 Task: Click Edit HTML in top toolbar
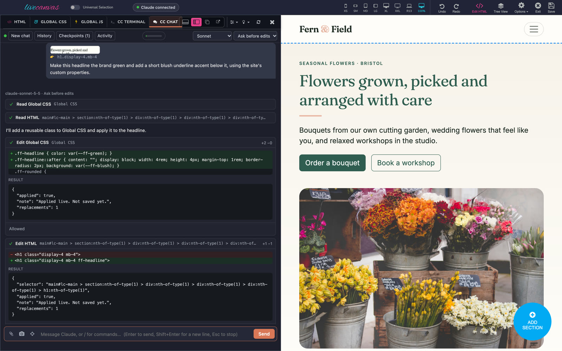tap(479, 8)
